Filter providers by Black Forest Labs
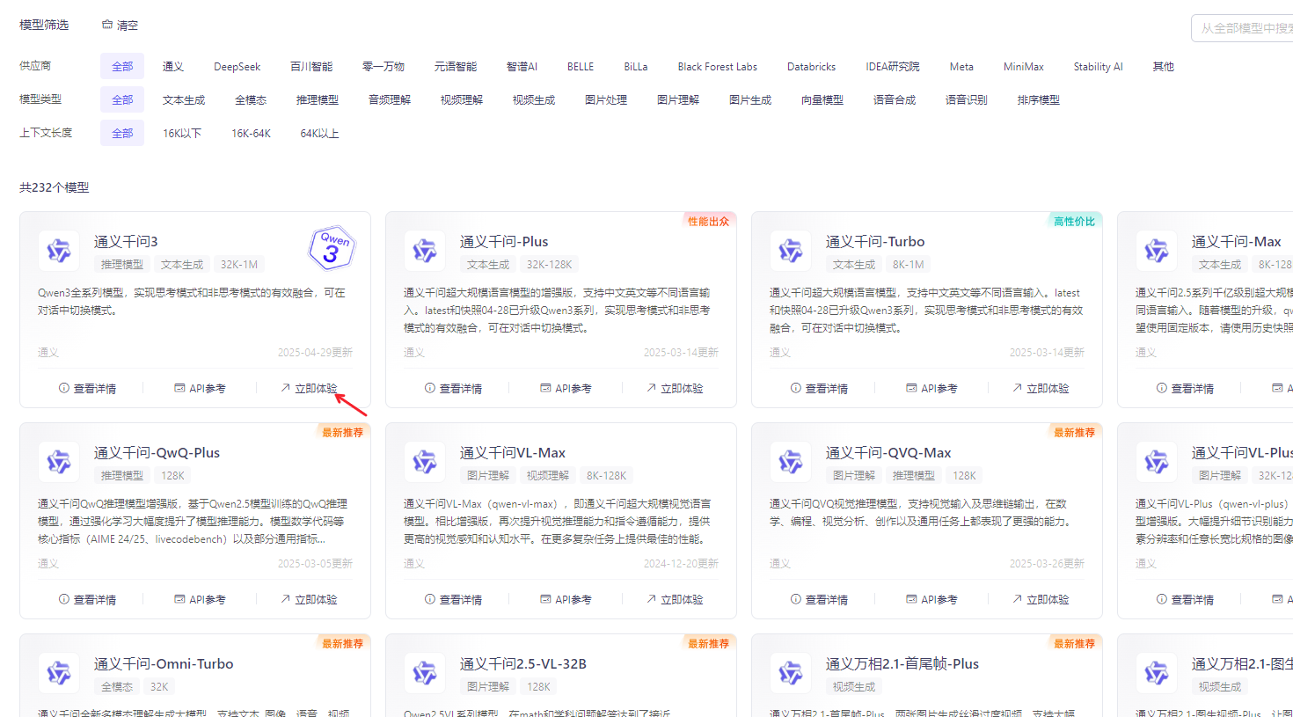 (x=717, y=66)
